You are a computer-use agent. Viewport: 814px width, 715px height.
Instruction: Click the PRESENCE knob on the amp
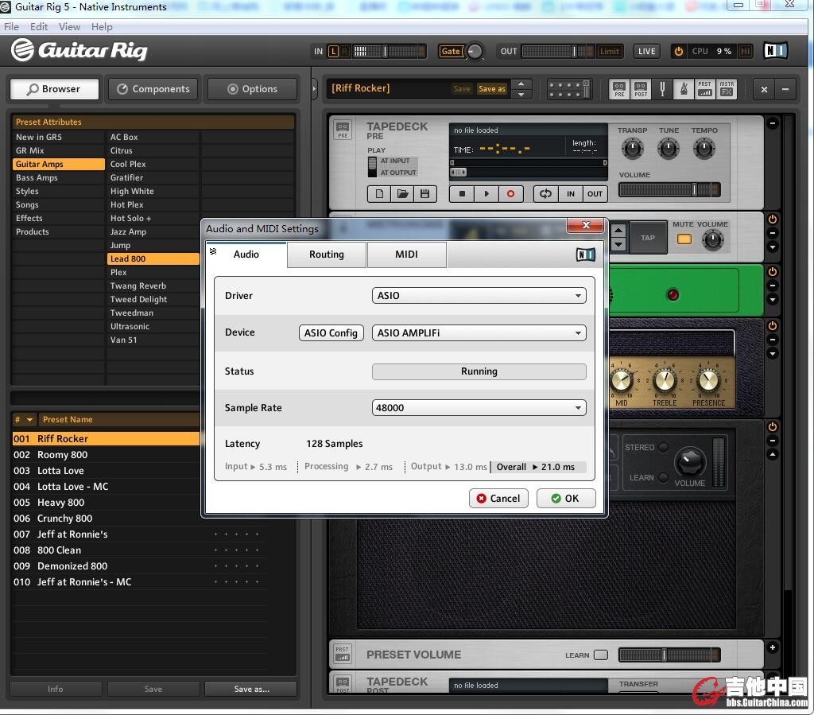(x=708, y=381)
